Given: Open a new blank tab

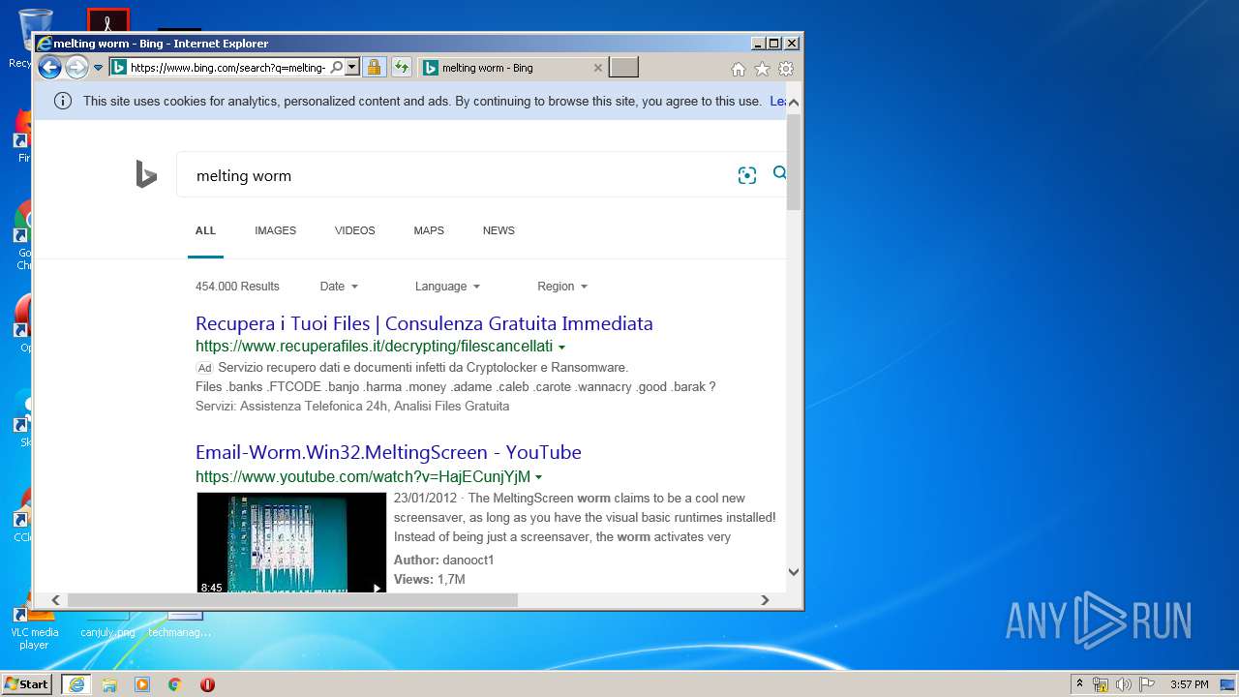Looking at the screenshot, I should 623,68.
